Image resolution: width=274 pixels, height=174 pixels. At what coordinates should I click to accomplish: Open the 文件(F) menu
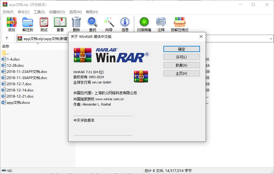pyautogui.click(x=8, y=12)
